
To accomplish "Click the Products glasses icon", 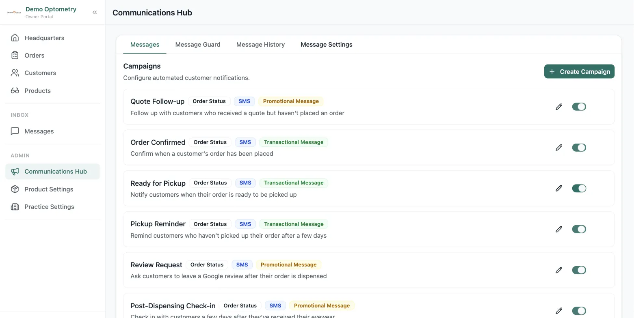I will [x=15, y=90].
